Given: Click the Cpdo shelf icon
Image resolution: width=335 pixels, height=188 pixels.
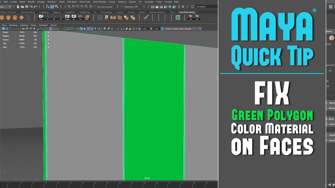Looking at the screenshot, I should point(67,17).
